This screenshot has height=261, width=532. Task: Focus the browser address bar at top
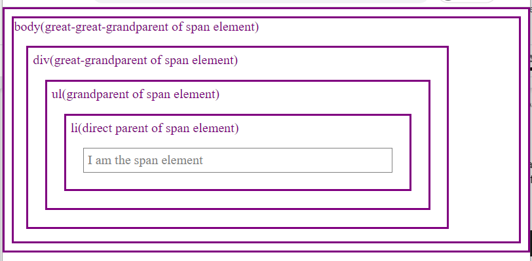click(x=261, y=1)
